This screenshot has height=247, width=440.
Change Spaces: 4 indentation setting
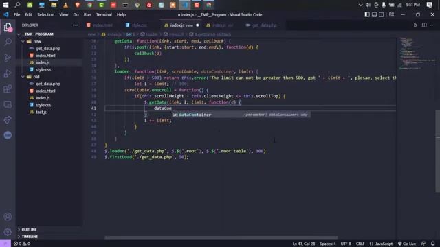pos(327,244)
